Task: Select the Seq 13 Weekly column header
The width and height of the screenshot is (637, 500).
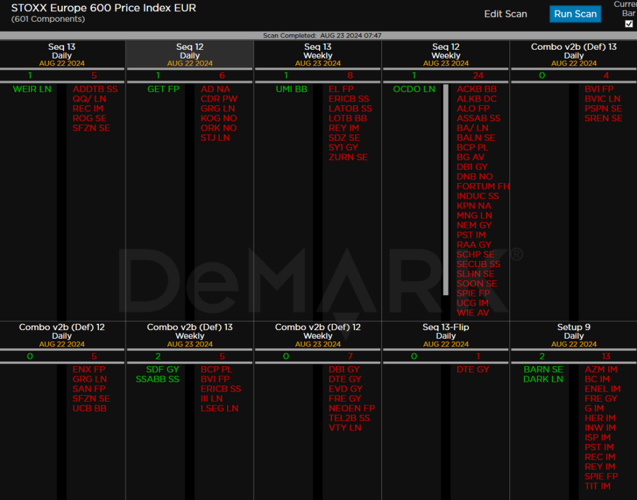Action: (318, 55)
